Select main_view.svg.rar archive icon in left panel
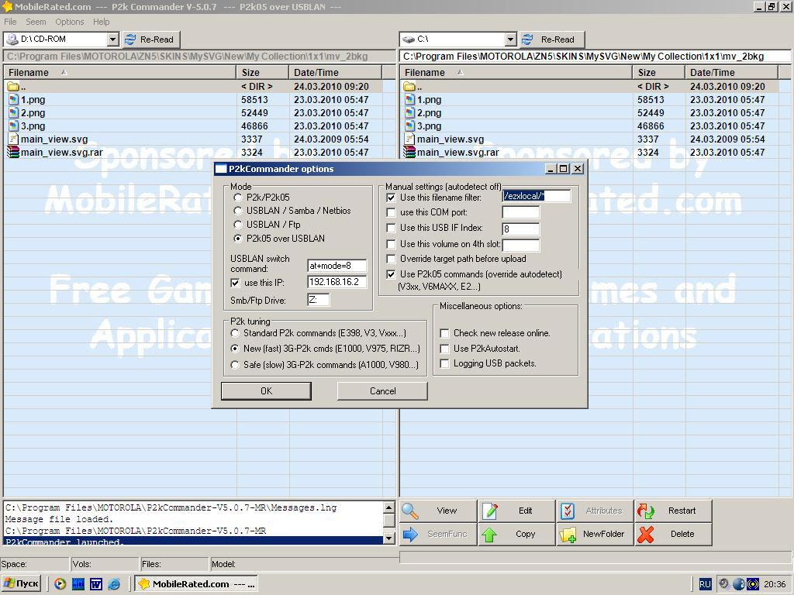Viewport: 794px width, 595px height. (13, 153)
